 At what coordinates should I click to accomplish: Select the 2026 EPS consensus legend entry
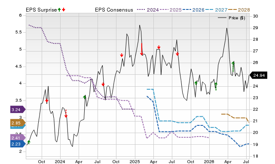pyautogui.click(x=193, y=10)
